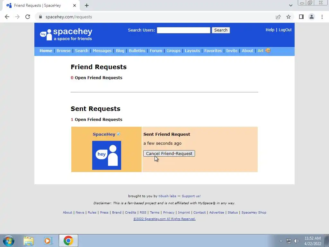
Task: Open Favorites in the nav bar
Action: [x=213, y=50]
